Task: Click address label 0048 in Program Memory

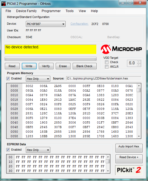Action: pyautogui.click(x=14, y=127)
